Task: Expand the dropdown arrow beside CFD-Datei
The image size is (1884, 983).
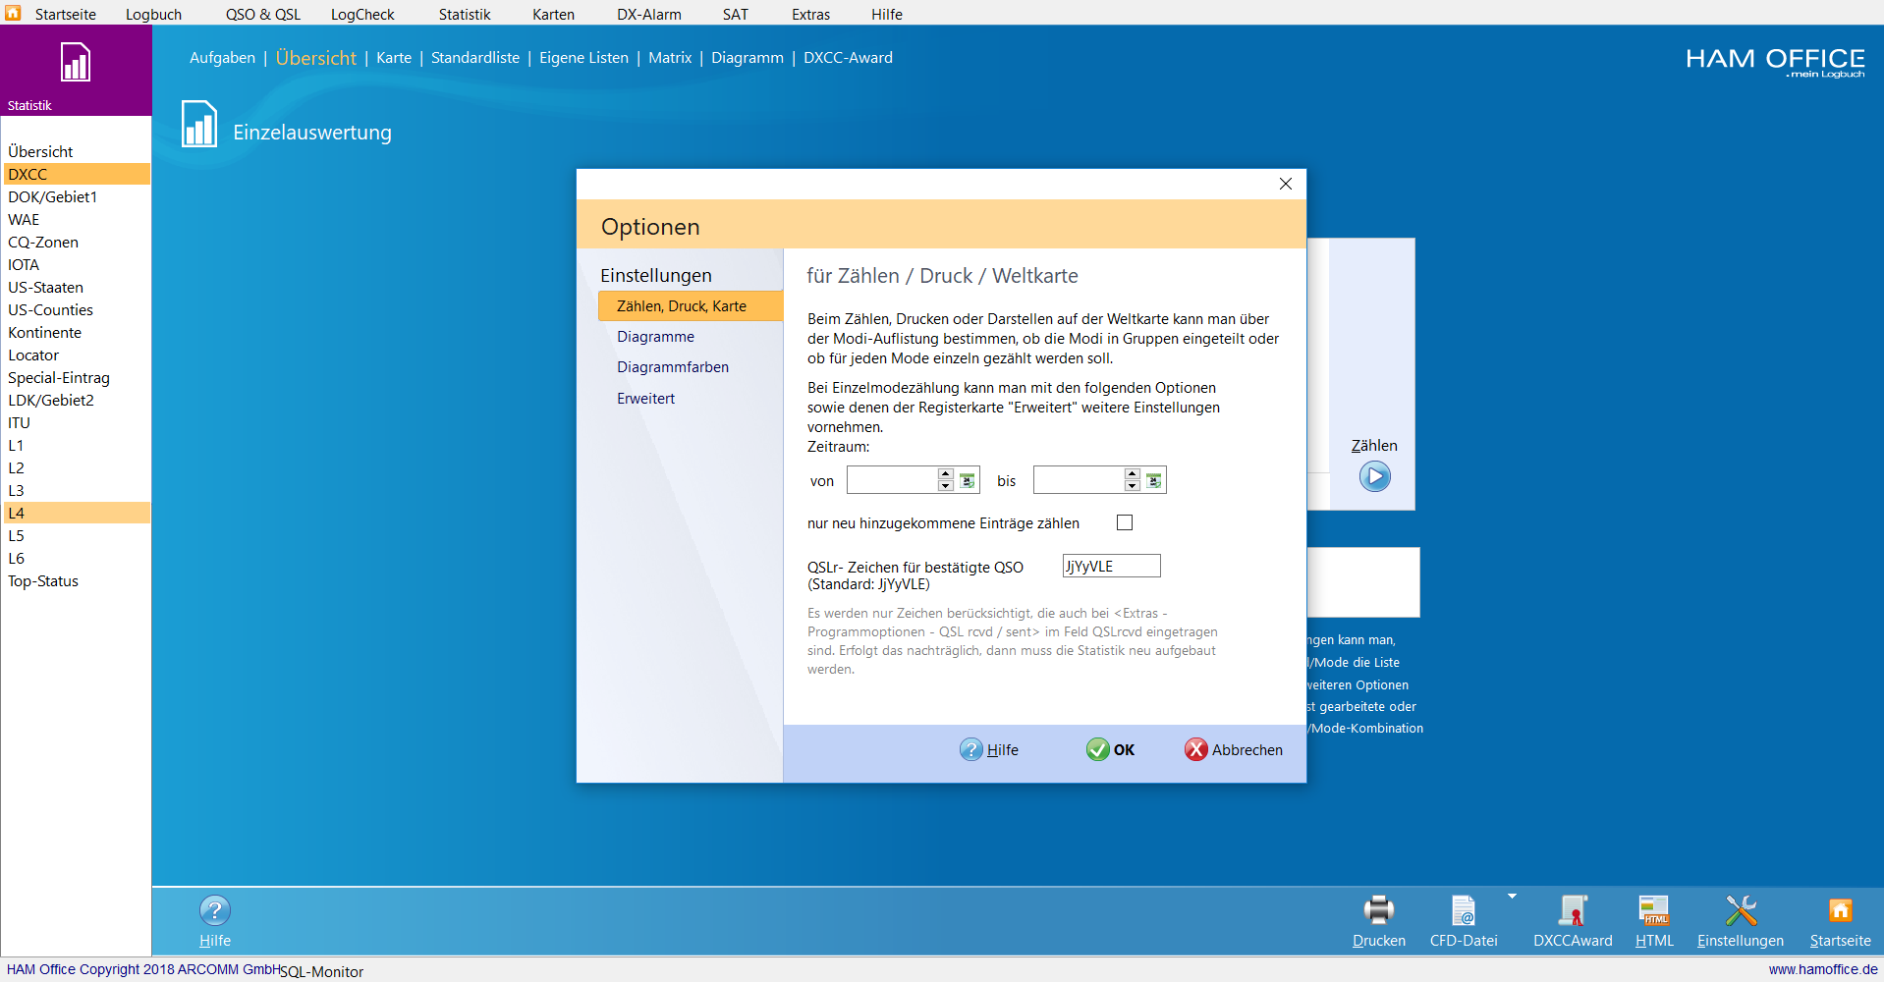Action: pyautogui.click(x=1512, y=896)
